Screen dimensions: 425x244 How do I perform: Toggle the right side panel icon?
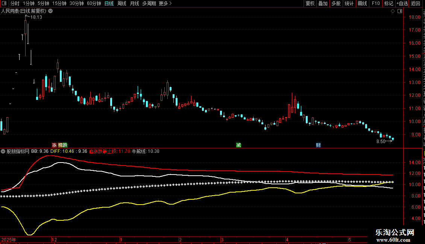(x=400, y=11)
